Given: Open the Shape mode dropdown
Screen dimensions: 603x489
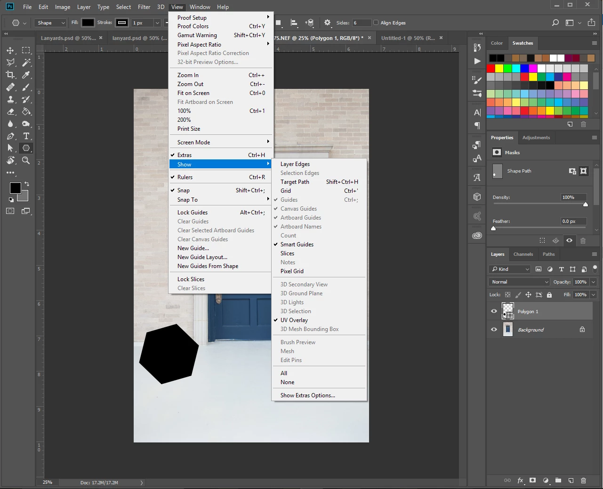Looking at the screenshot, I should pyautogui.click(x=50, y=23).
